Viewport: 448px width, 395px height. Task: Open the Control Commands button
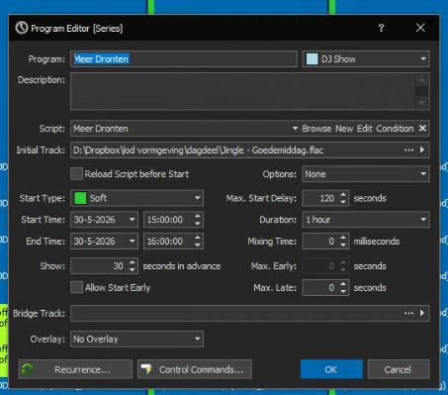195,369
